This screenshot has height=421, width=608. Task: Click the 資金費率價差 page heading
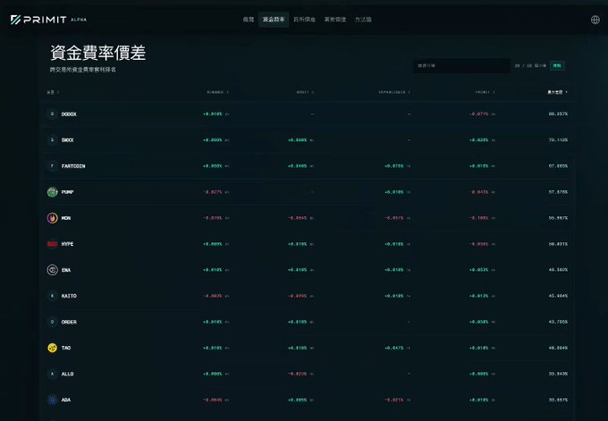98,53
